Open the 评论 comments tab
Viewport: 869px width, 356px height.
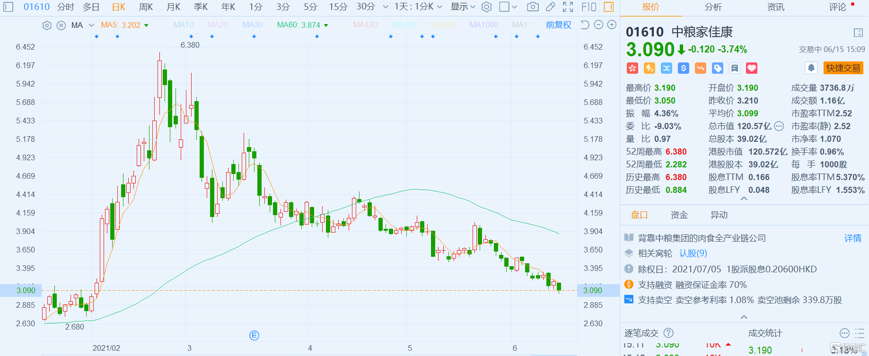coord(838,7)
